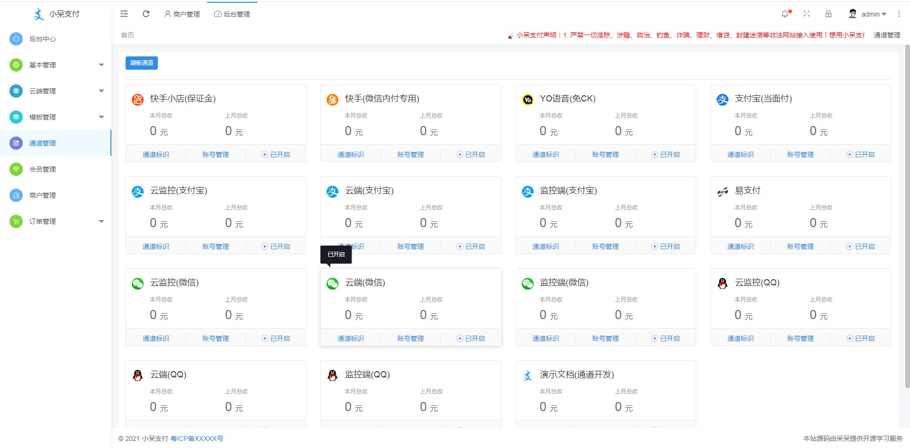The image size is (910, 448).
Task: Toggle 已开启 status for 云监控(QQ)
Action: click(x=861, y=338)
